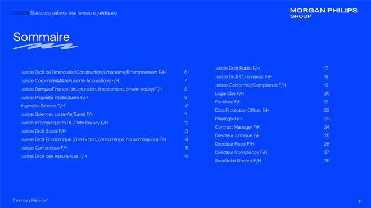Open Juriste Droit des Assurances F/H
This screenshot has height=208, width=371.
(54, 156)
